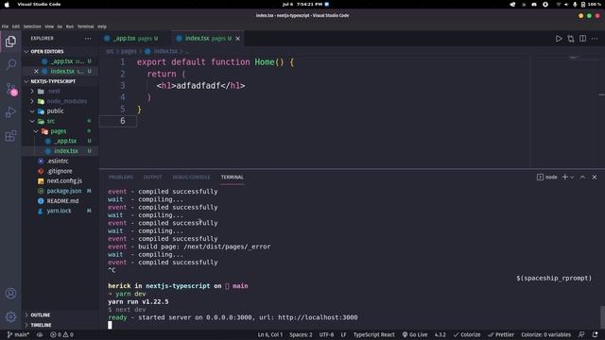Collapse the public folder

point(55,111)
